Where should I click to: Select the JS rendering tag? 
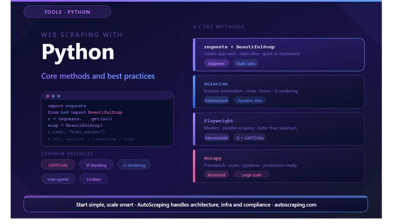pos(134,165)
